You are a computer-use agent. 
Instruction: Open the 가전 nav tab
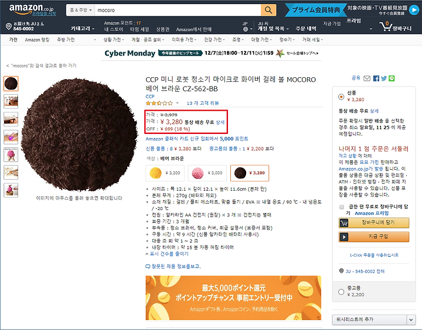tap(13, 40)
